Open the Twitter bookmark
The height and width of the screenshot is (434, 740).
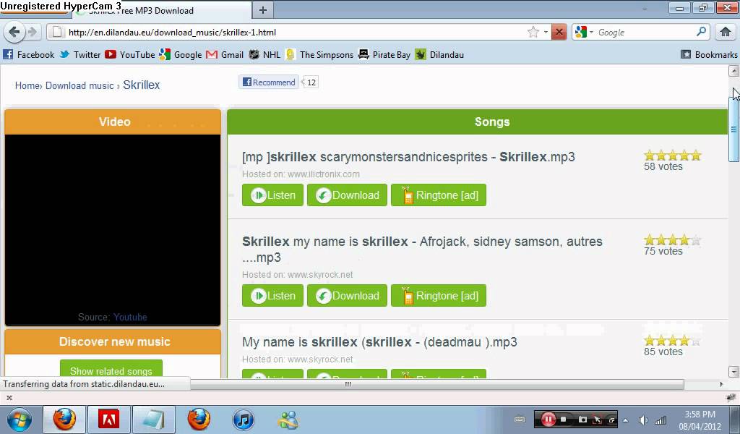(80, 55)
